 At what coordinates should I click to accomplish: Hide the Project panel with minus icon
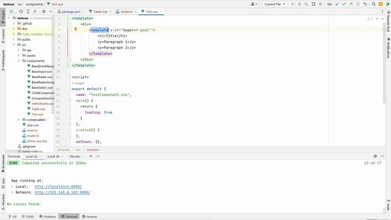(x=51, y=12)
